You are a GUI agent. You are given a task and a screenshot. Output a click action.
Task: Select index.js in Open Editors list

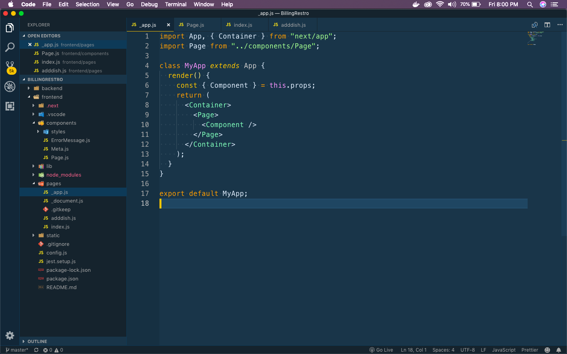point(73,62)
